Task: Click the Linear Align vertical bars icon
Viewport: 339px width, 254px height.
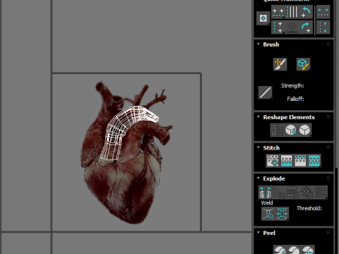Action: [x=292, y=12]
